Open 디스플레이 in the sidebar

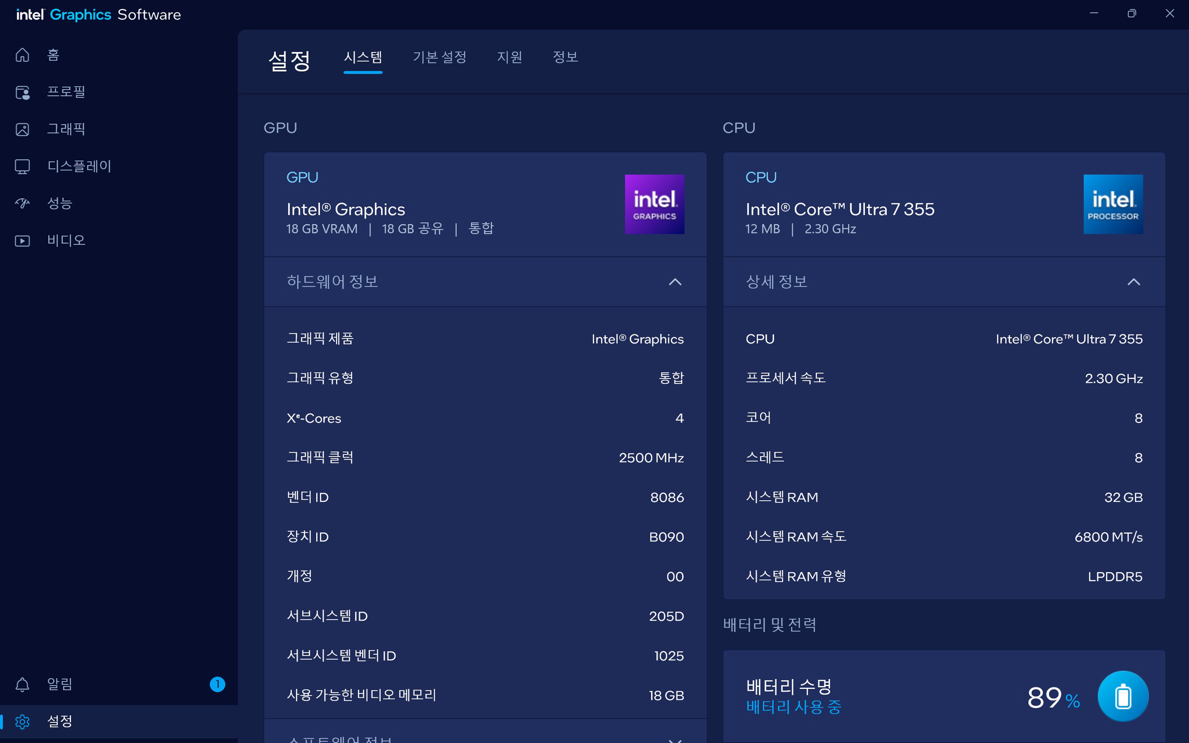pos(79,166)
